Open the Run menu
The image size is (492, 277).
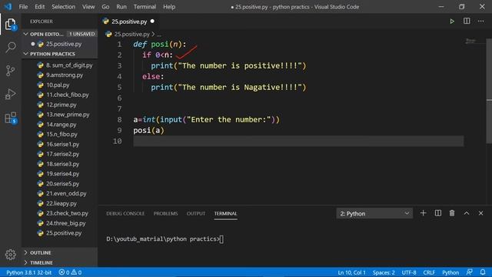click(121, 7)
